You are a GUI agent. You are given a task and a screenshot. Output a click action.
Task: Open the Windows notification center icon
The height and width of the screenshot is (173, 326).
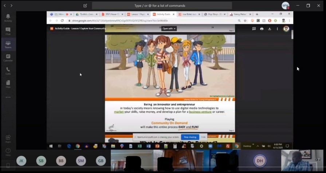tap(287, 146)
